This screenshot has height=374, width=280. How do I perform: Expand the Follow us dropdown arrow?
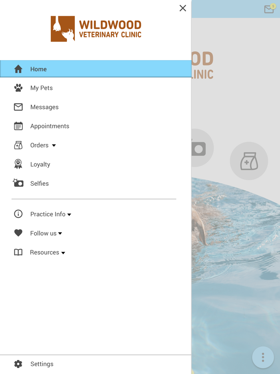point(60,233)
